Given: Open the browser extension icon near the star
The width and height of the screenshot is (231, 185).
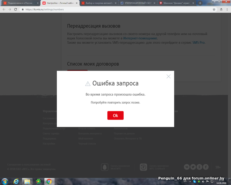Looking at the screenshot, I should 221,10.
